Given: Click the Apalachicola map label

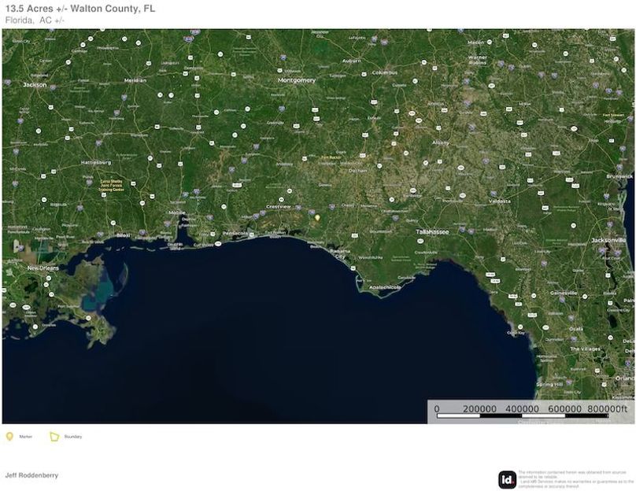Looking at the screenshot, I should [x=383, y=287].
